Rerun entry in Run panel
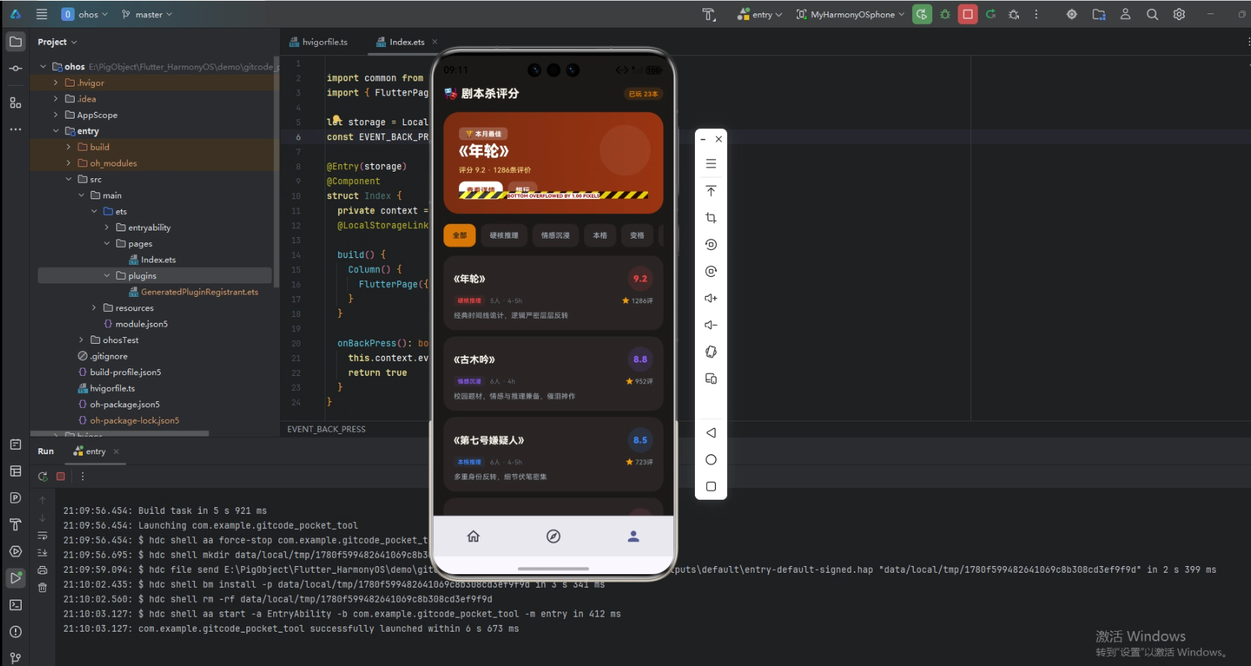The width and height of the screenshot is (1251, 666). coord(43,476)
